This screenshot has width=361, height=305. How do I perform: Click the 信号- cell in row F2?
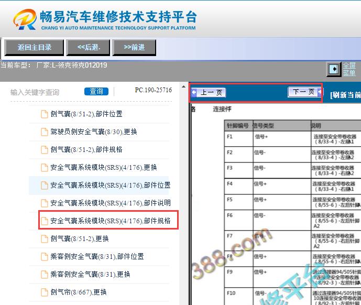[282, 155]
